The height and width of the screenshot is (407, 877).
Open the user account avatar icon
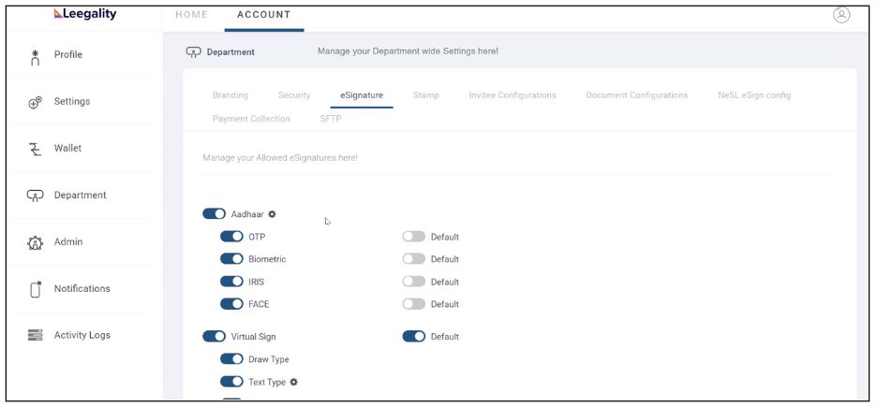841,15
